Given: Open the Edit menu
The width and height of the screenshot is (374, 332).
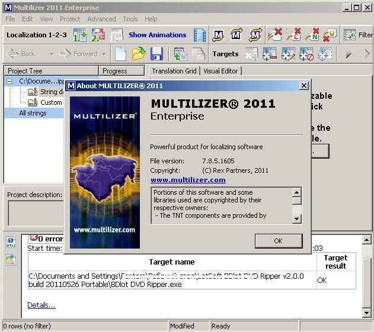Looking at the screenshot, I should pos(27,19).
